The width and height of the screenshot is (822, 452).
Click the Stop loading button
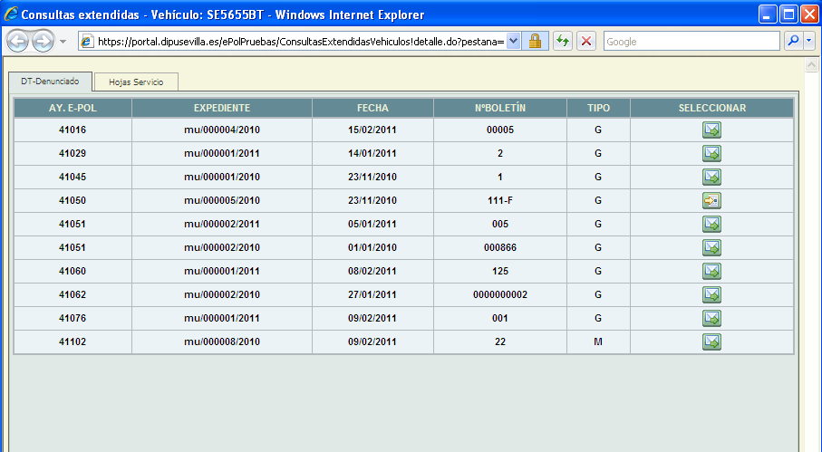586,42
